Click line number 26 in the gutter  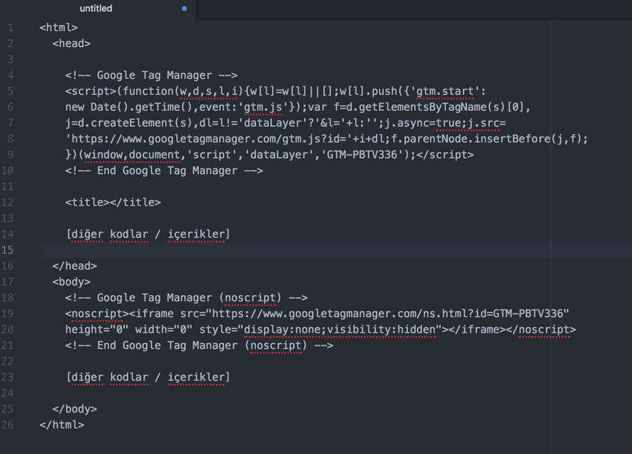pos(7,425)
